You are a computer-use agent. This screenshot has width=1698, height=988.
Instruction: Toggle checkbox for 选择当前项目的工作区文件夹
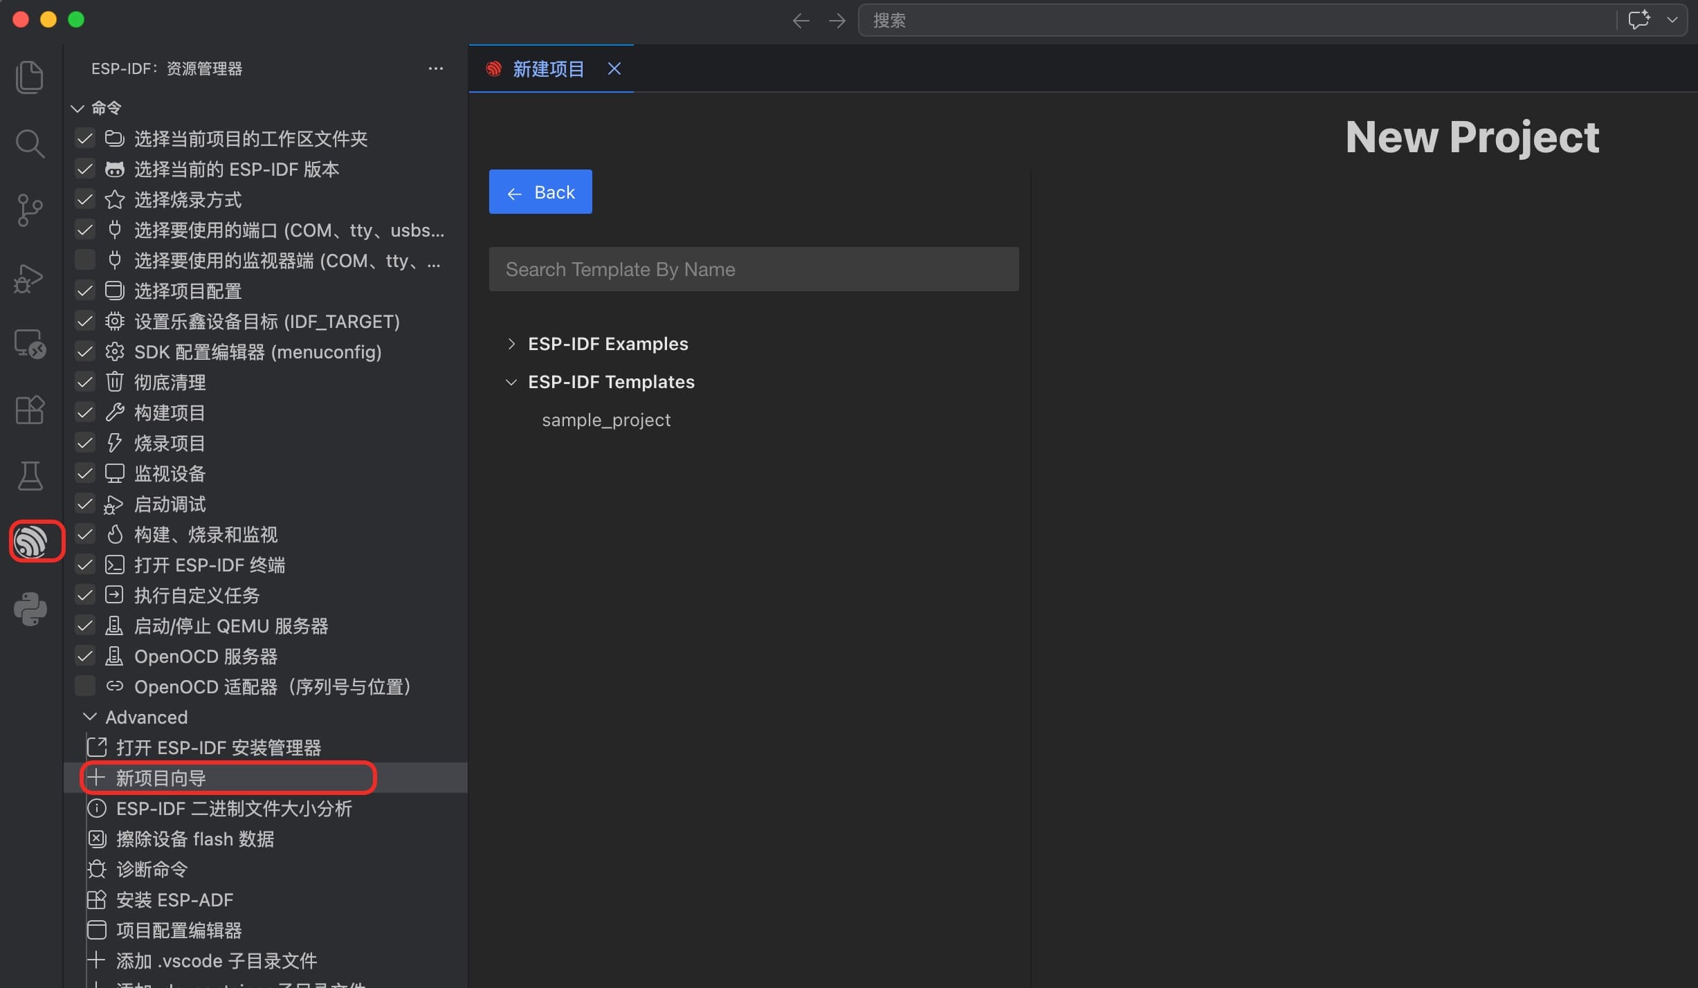85,138
